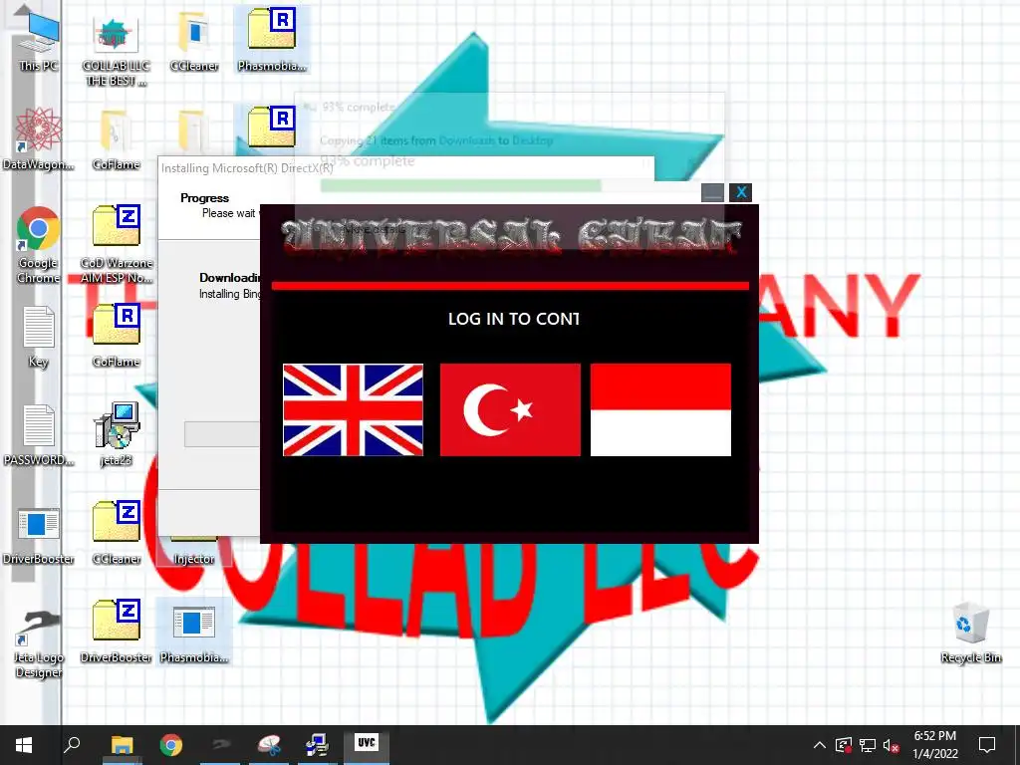Close the Universal Cheat window with X

(740, 192)
